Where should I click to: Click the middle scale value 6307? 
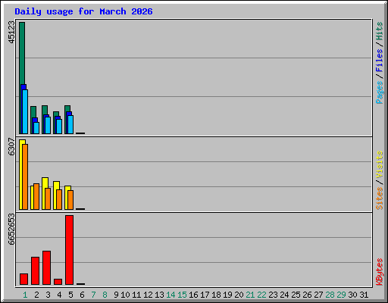click(x=11, y=147)
